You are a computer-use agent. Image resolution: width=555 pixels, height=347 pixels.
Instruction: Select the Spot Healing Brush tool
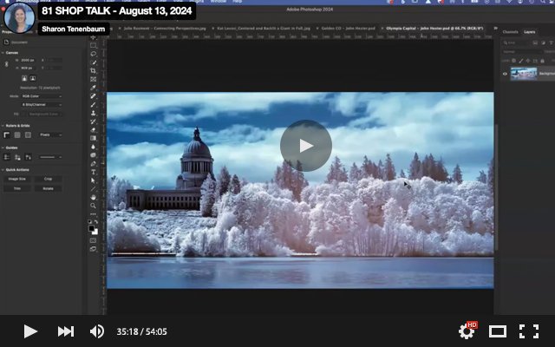point(93,96)
